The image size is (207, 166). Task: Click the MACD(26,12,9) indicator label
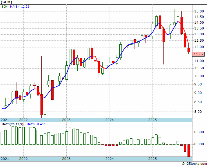(x=12, y=124)
